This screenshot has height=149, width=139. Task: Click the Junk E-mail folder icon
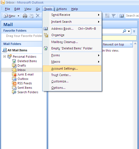click(x=14, y=74)
